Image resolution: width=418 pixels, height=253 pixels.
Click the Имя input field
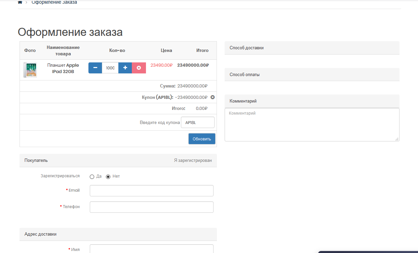[151, 249]
